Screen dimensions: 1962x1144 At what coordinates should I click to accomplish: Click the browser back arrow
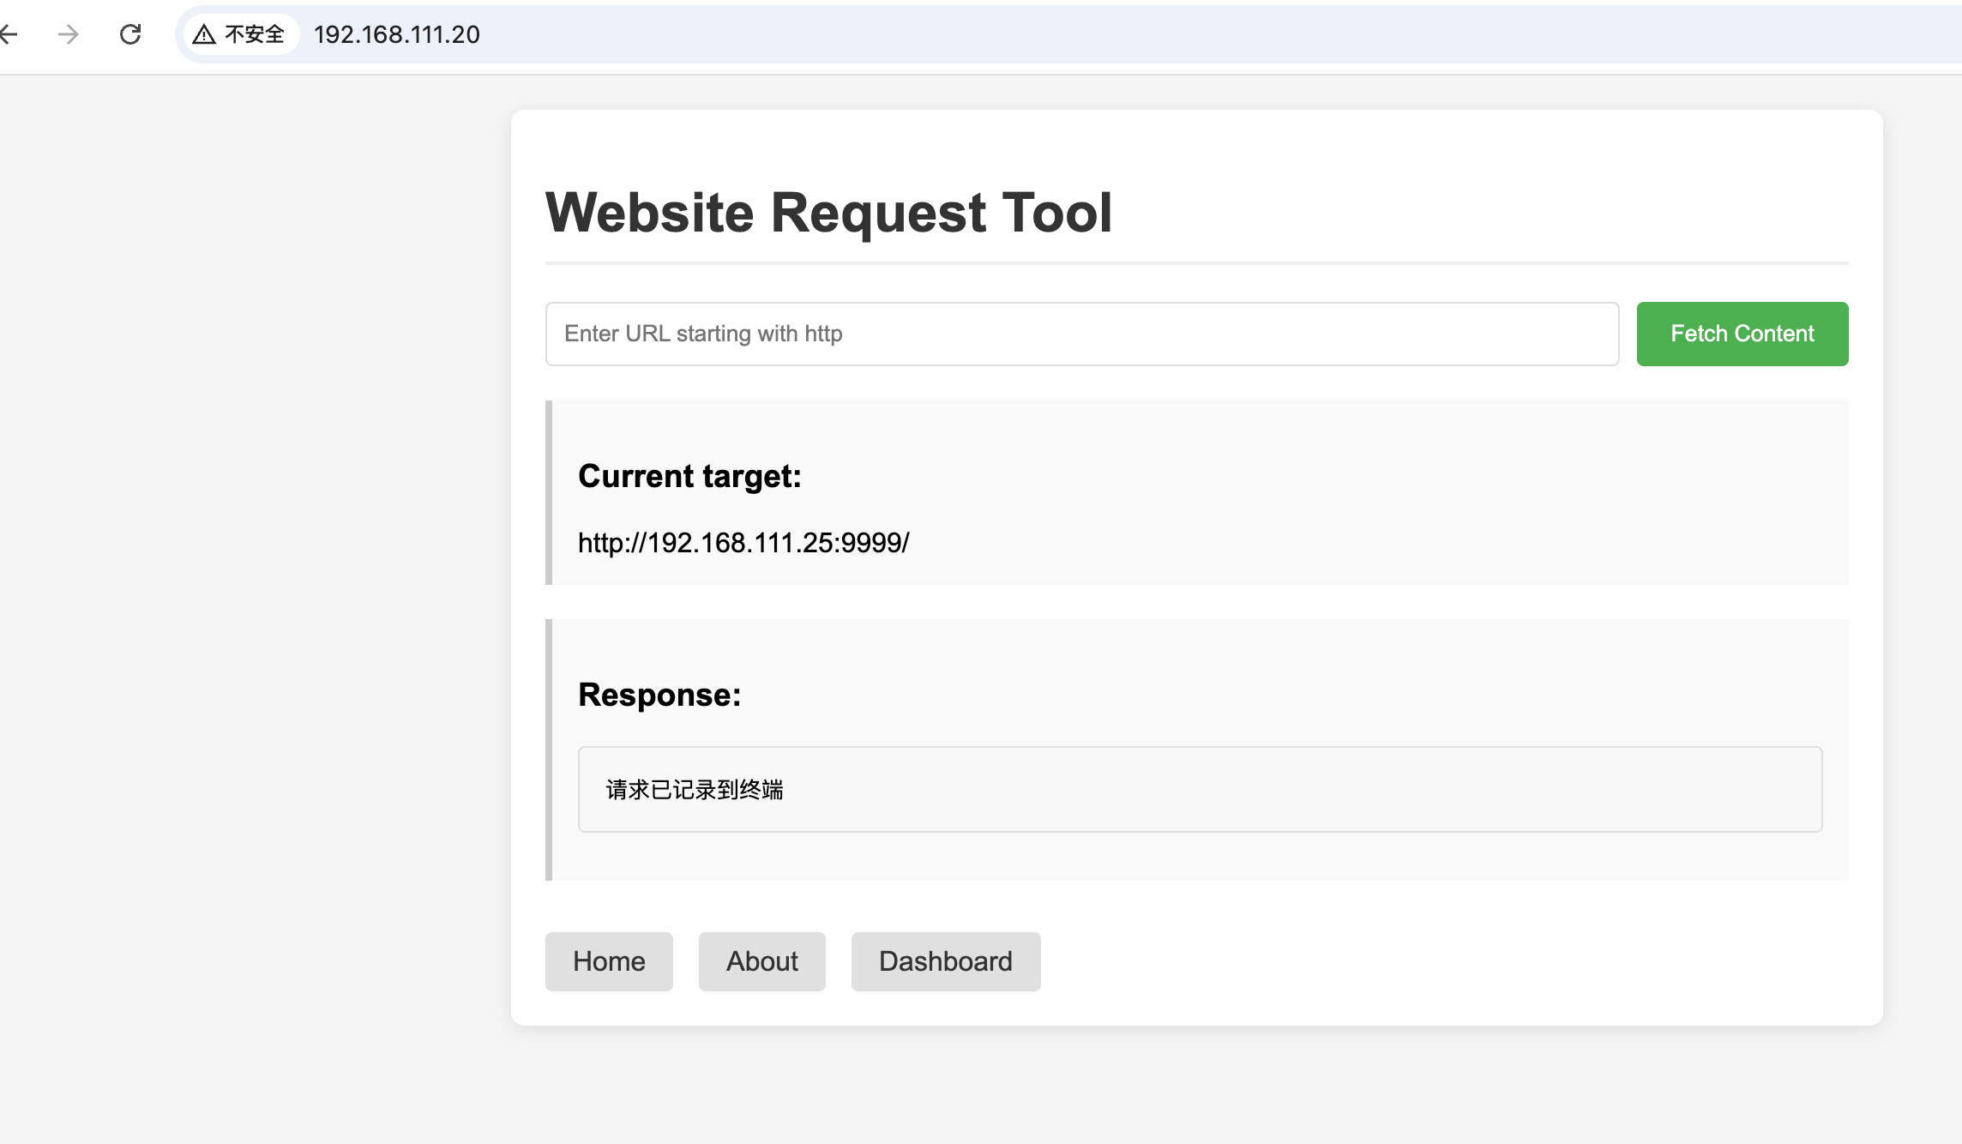tap(9, 34)
